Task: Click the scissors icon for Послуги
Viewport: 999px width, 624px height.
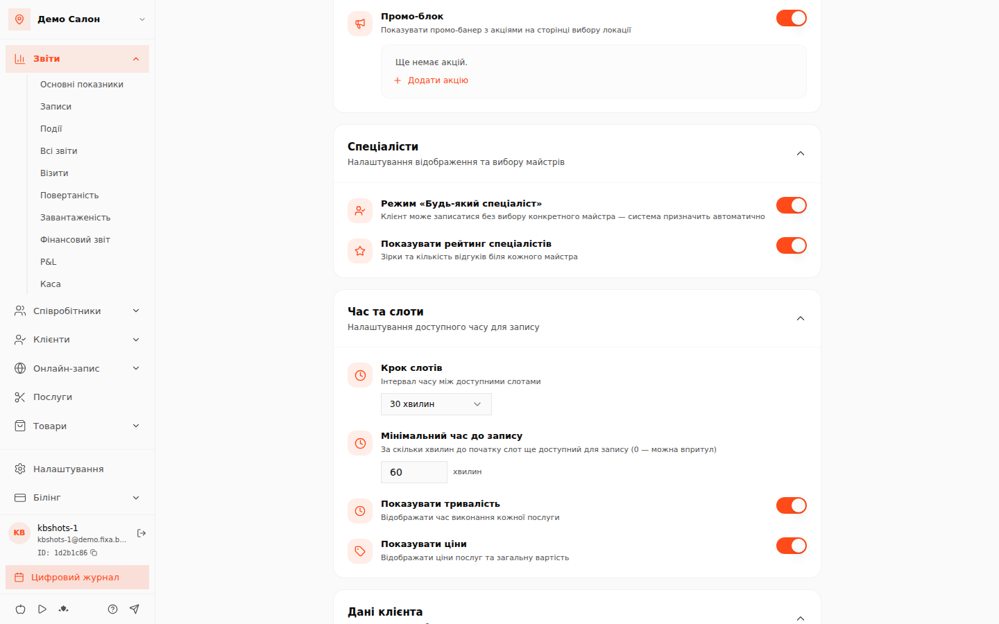Action: pos(20,397)
